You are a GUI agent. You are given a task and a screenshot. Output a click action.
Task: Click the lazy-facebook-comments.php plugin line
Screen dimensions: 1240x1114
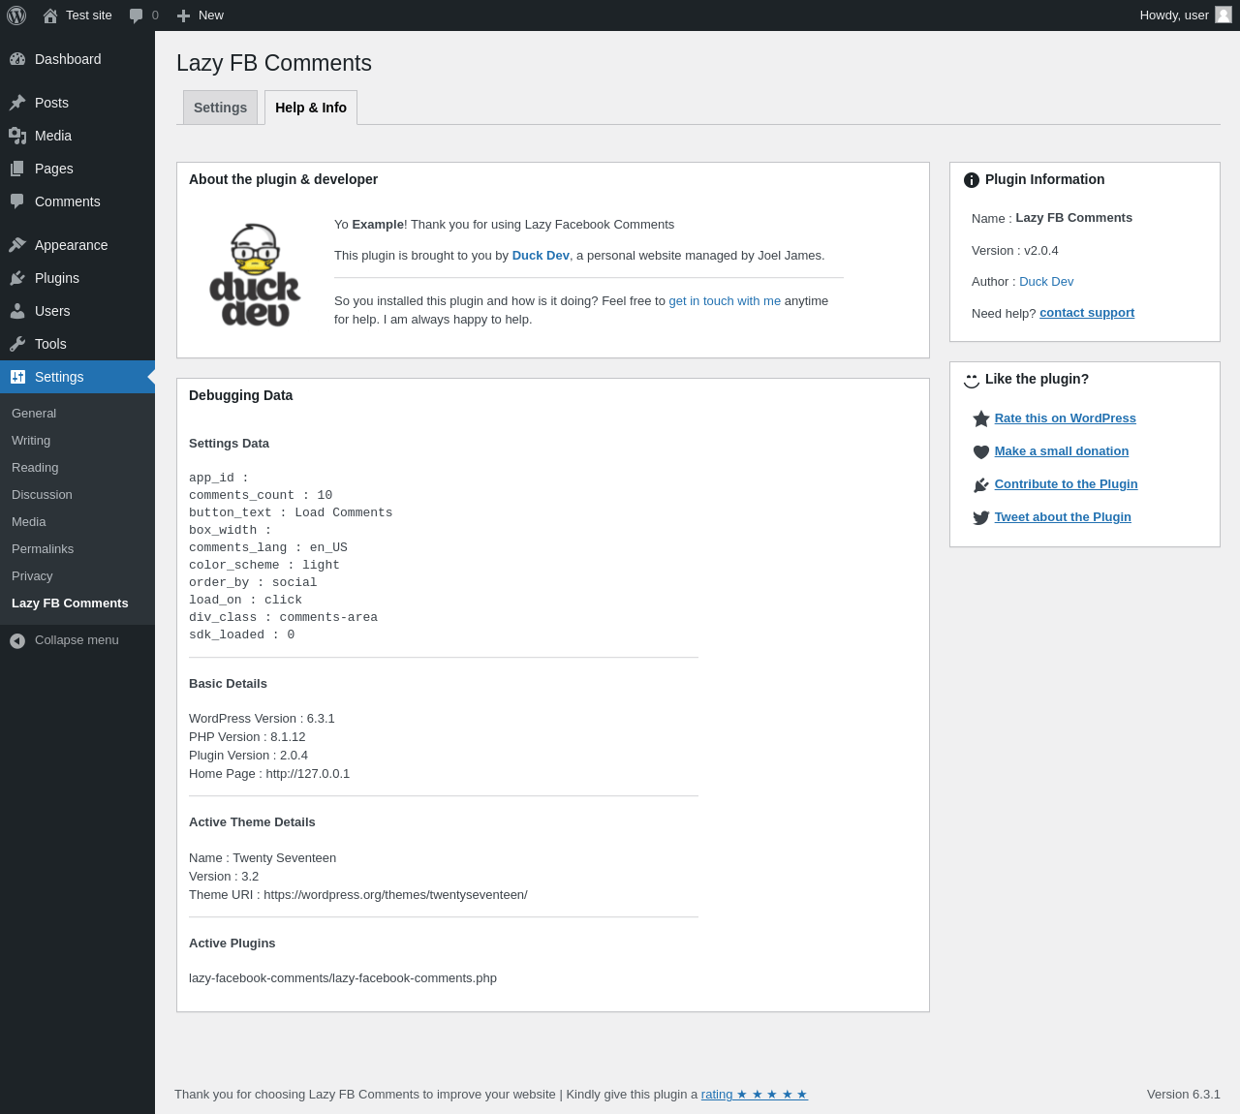(x=343, y=978)
